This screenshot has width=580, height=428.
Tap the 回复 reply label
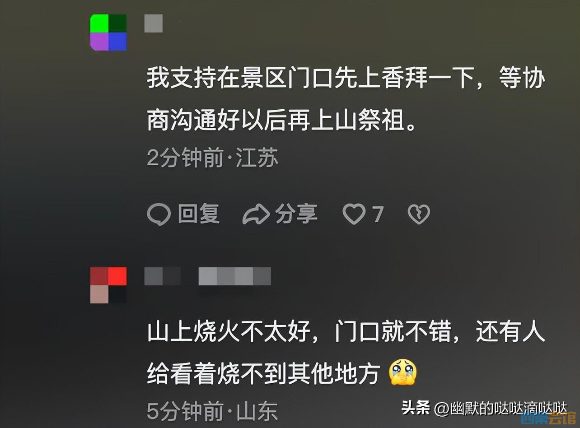coord(199,214)
